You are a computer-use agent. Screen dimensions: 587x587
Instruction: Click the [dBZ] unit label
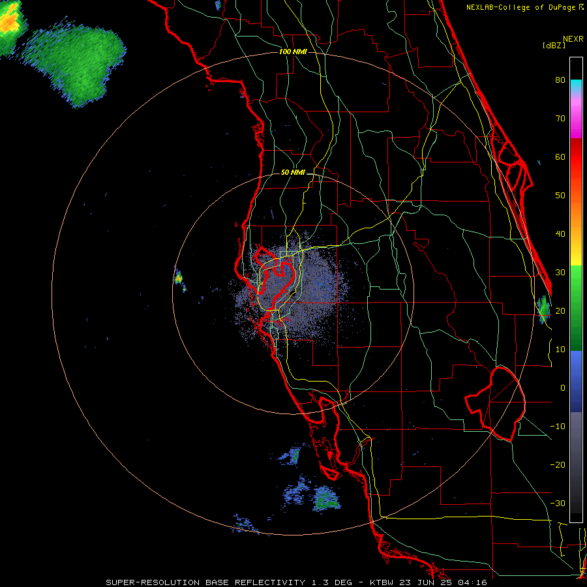click(x=554, y=46)
